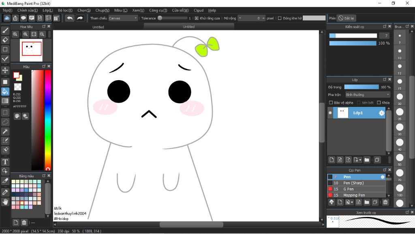The height and width of the screenshot is (234, 415).
Task: Click the brush size value field
Action: pyautogui.click(x=384, y=36)
